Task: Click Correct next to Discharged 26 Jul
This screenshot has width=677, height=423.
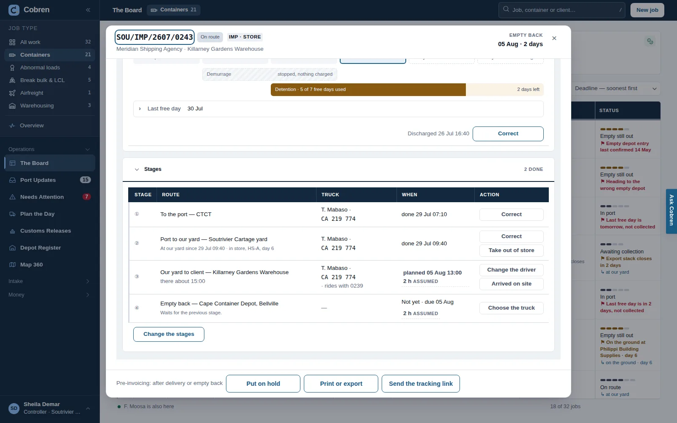Action: tap(508, 134)
